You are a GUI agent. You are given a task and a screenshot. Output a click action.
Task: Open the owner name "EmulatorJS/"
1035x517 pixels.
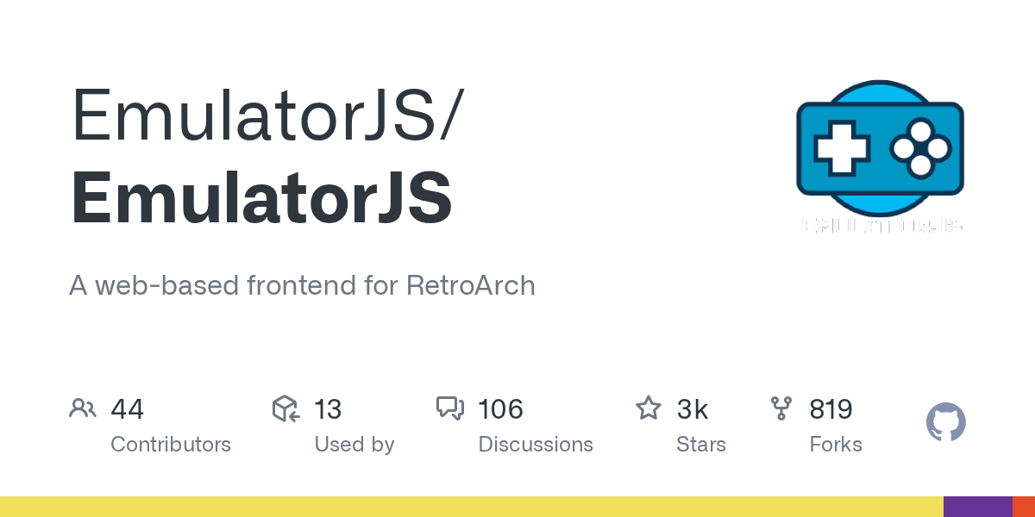click(267, 115)
